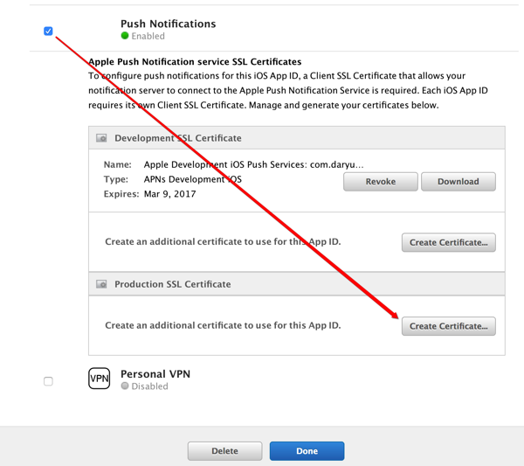Click the gray Disabled status dot
Screen dimensions: 524x466
coord(125,386)
